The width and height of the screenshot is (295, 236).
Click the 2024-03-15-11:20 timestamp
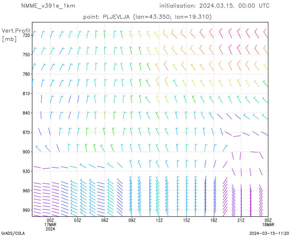click(x=269, y=233)
